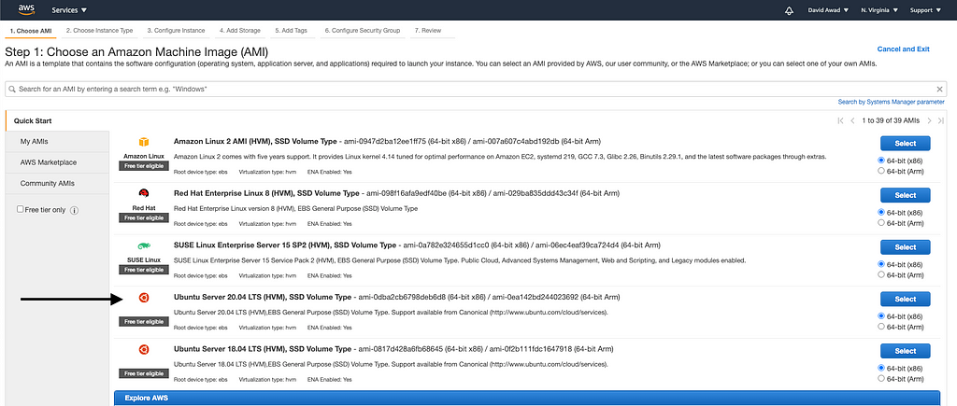
Task: Choose 64-bit (x86) for SUSE Linux Enterprise Server
Action: click(880, 264)
